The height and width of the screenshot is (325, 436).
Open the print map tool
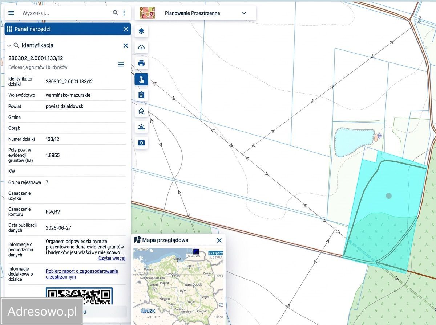click(141, 63)
